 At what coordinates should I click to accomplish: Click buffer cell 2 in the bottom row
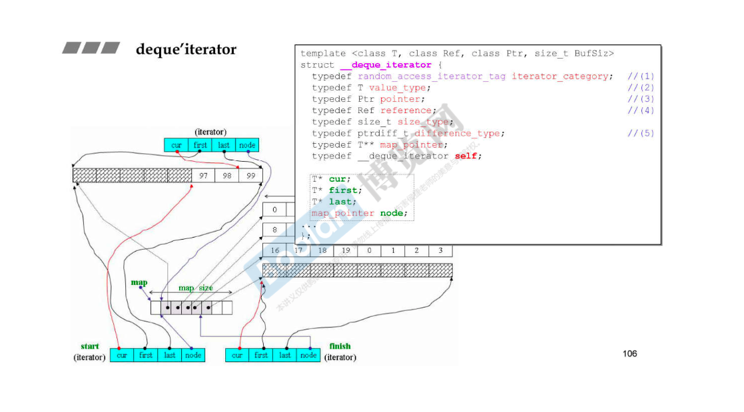pyautogui.click(x=417, y=250)
